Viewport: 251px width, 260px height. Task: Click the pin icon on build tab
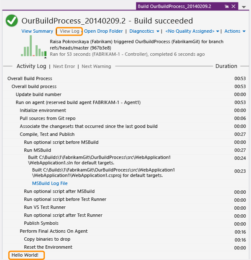coord(226,6)
